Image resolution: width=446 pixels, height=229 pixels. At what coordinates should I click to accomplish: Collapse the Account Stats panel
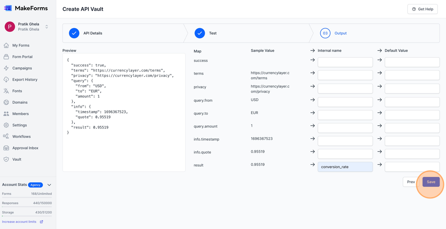tap(49, 184)
